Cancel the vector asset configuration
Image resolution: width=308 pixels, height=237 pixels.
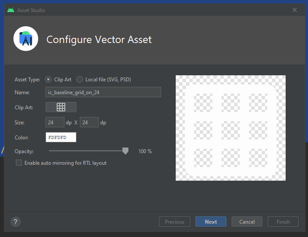pyautogui.click(x=247, y=222)
